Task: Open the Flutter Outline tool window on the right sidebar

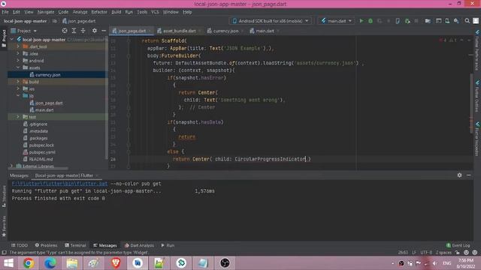Action: pyautogui.click(x=477, y=96)
